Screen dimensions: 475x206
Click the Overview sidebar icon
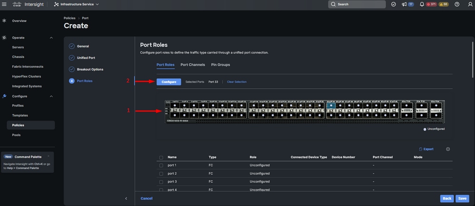click(4, 21)
